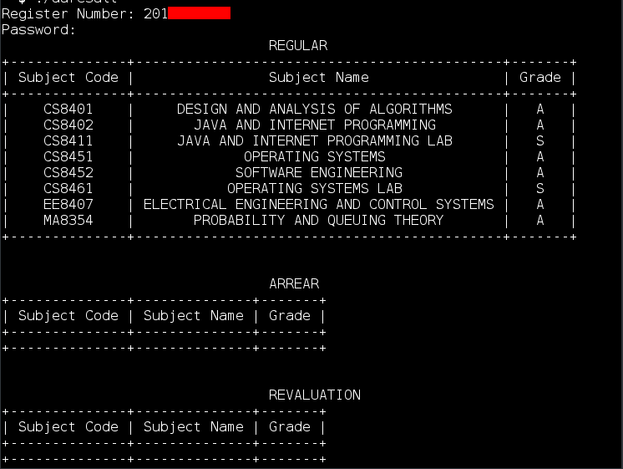Image resolution: width=623 pixels, height=469 pixels.
Task: Click Grade header in REVALUATION table
Action: pos(290,426)
